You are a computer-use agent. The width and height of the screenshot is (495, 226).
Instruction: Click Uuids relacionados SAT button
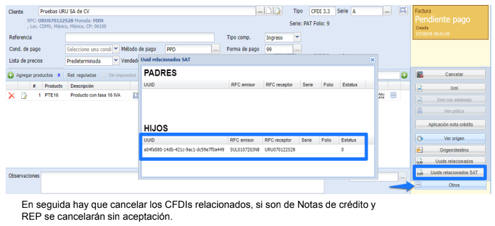click(450, 172)
